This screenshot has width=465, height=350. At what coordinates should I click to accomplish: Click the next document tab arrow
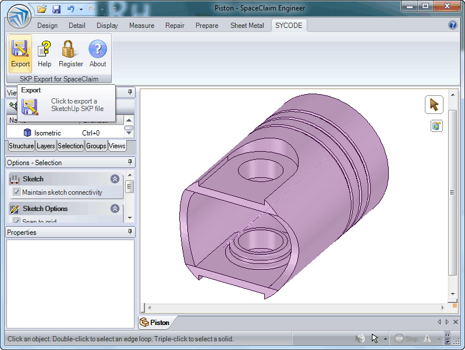tap(447, 322)
